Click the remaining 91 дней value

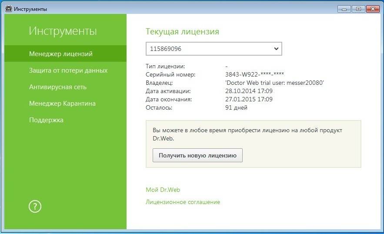click(236, 107)
